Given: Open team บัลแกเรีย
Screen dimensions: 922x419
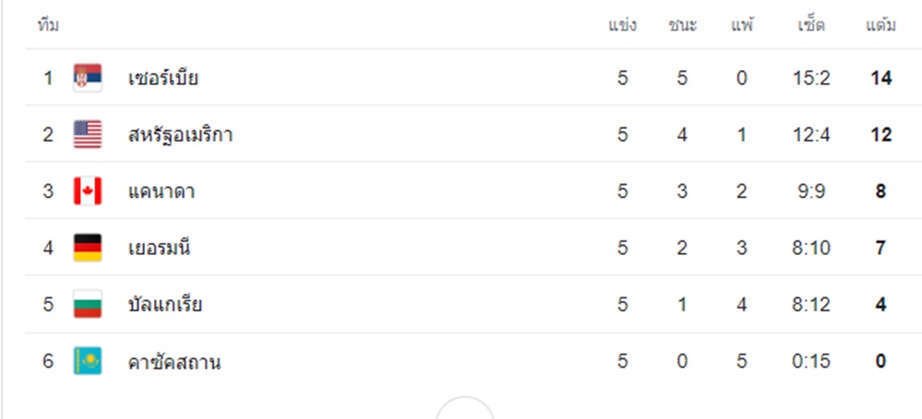Looking at the screenshot, I should click(165, 305).
